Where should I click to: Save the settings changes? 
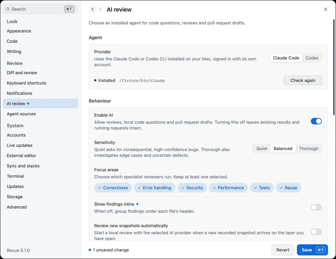pos(312,250)
